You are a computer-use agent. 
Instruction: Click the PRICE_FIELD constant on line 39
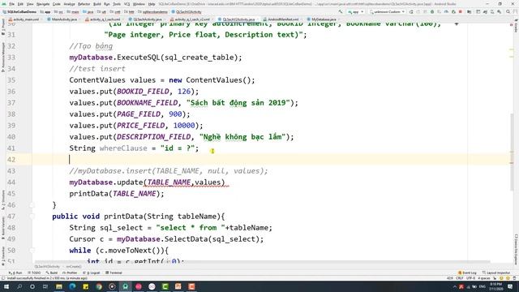[x=140, y=126]
